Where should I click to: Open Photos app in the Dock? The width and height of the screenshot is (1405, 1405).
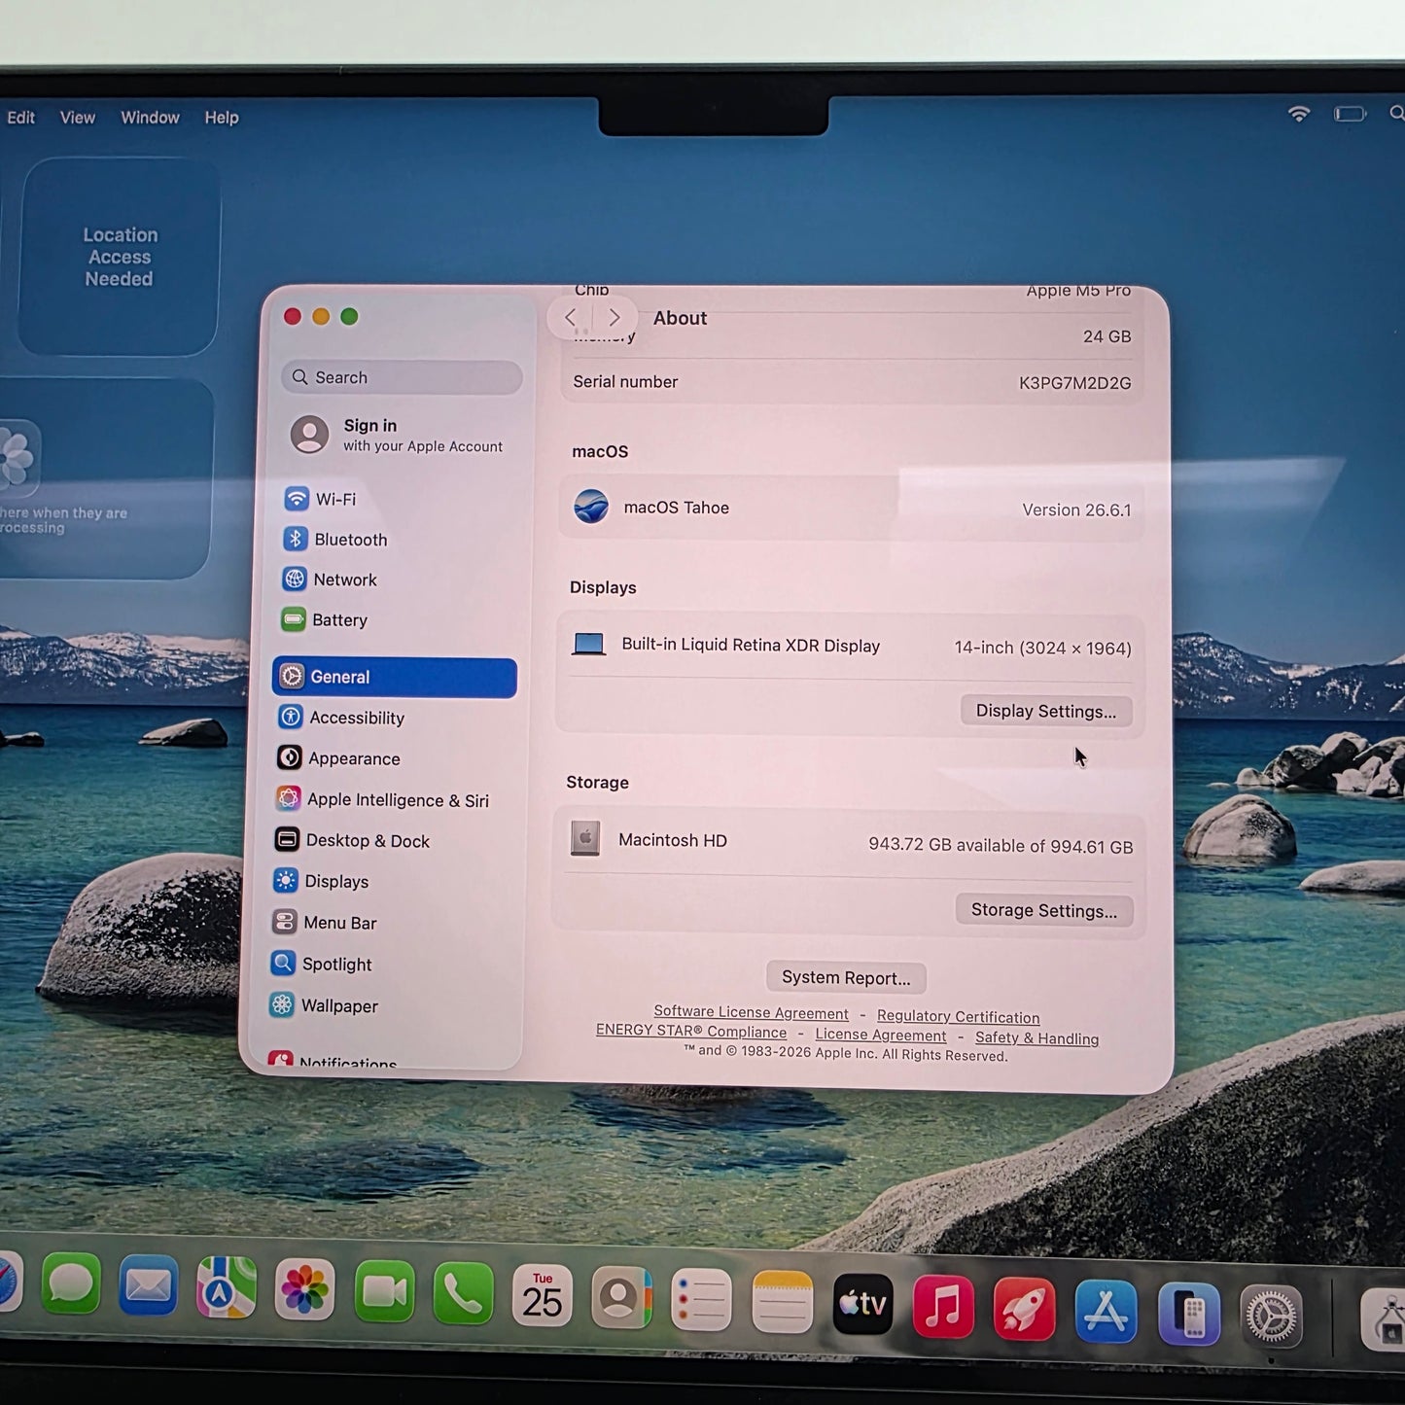[x=304, y=1290]
